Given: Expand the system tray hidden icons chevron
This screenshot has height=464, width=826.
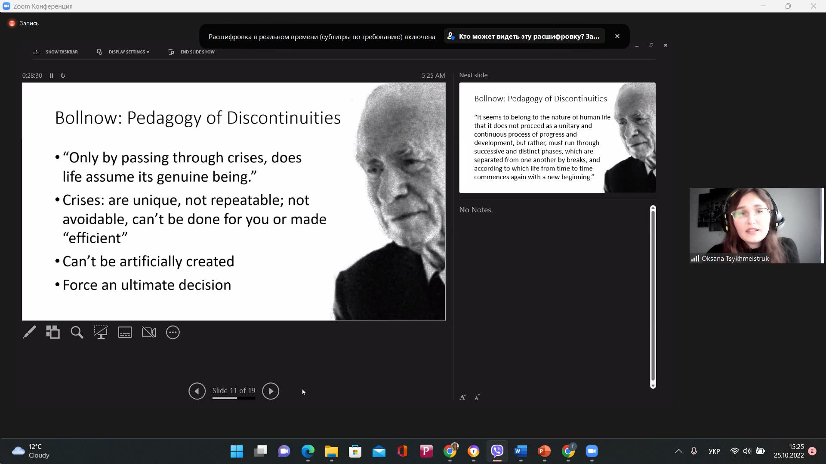Looking at the screenshot, I should click(678, 451).
